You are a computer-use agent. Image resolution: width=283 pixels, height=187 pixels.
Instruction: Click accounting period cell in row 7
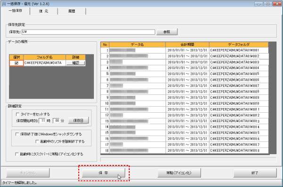(x=187, y=86)
